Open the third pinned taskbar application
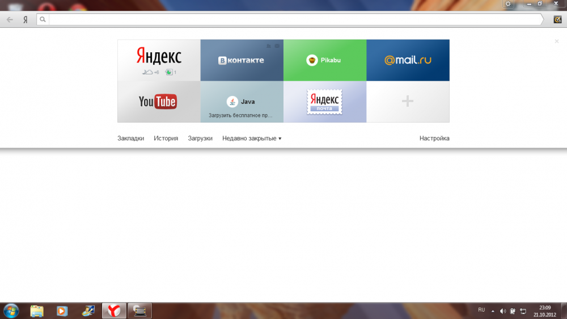This screenshot has height=319, width=567. tap(88, 311)
